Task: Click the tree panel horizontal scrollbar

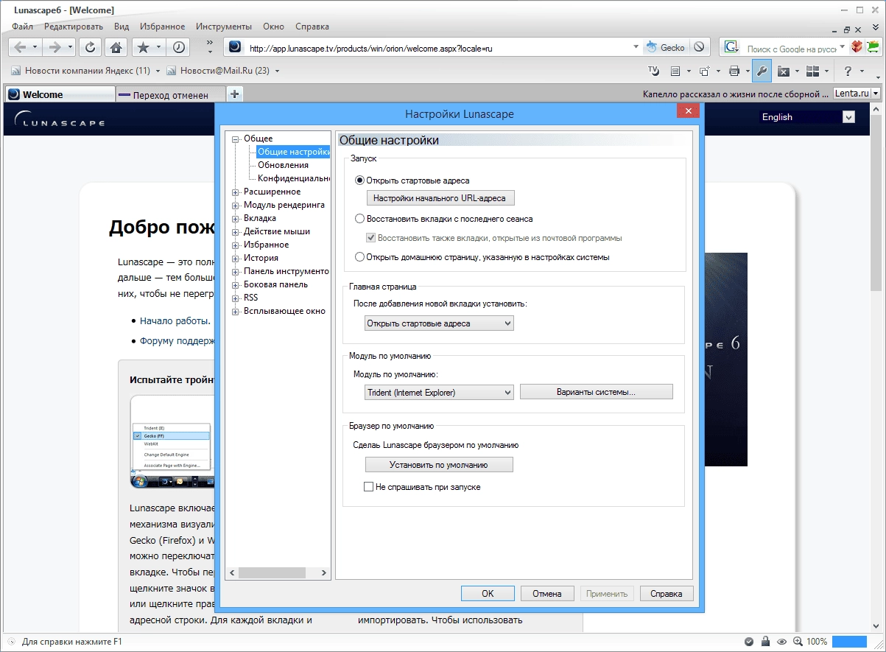Action: click(x=278, y=572)
